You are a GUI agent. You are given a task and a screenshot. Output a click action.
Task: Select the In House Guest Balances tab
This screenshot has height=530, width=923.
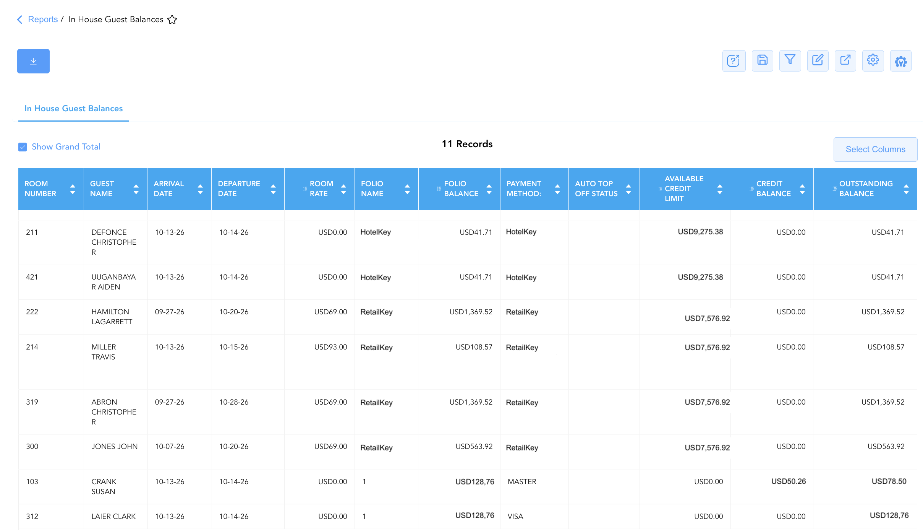pos(74,109)
